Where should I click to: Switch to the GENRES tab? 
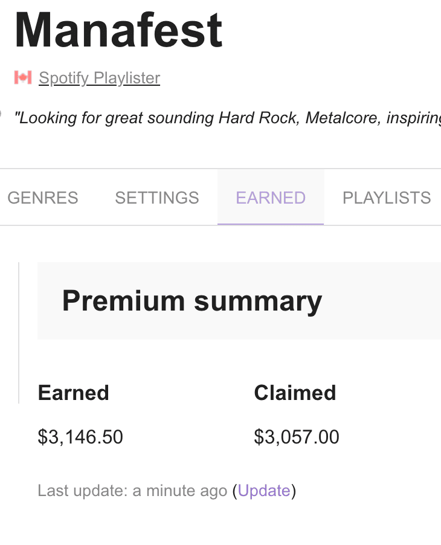[x=43, y=198]
